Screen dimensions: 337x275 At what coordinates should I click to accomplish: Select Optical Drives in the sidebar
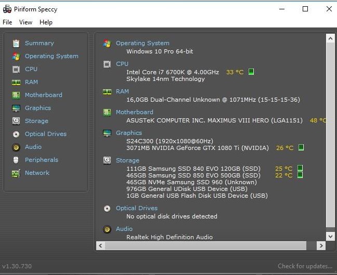click(46, 134)
